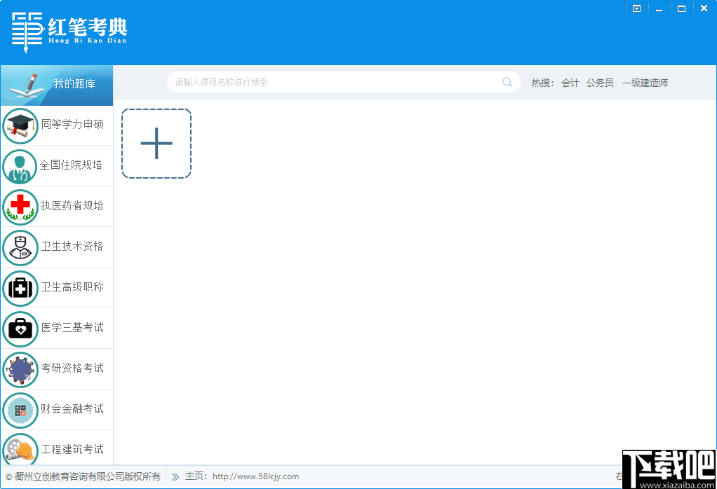Image resolution: width=717 pixels, height=489 pixels.
Task: Click the 一级建造师 hot search link
Action: [645, 82]
